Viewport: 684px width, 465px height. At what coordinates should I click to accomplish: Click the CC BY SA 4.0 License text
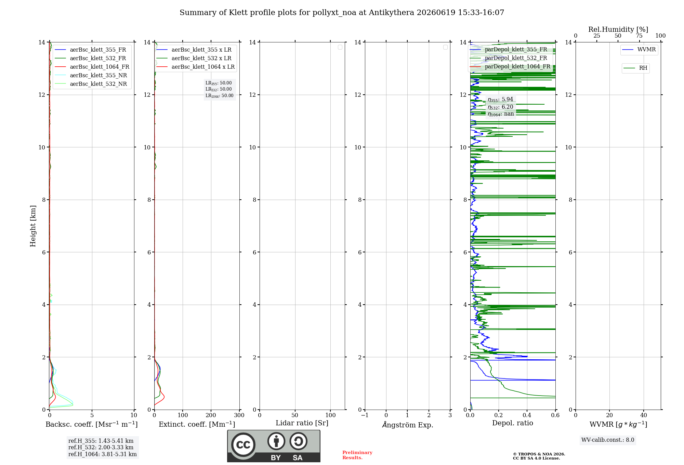[537, 458]
